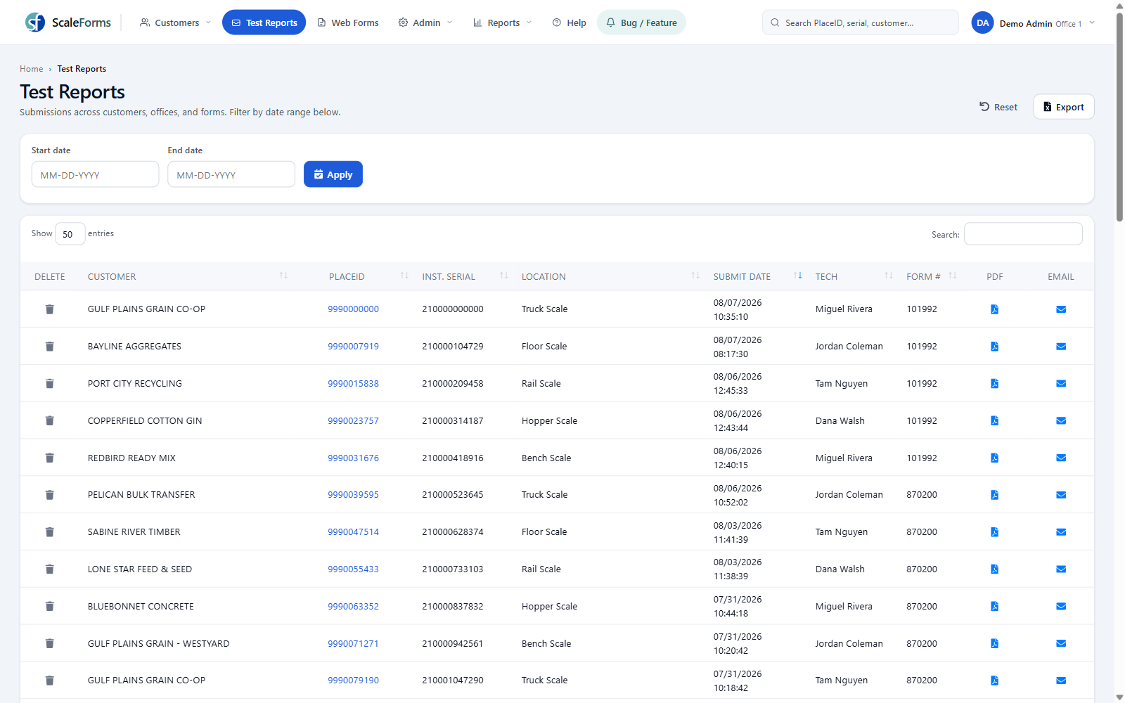Open PlaceID 9990007919 link
1125x703 pixels.
pyautogui.click(x=353, y=347)
